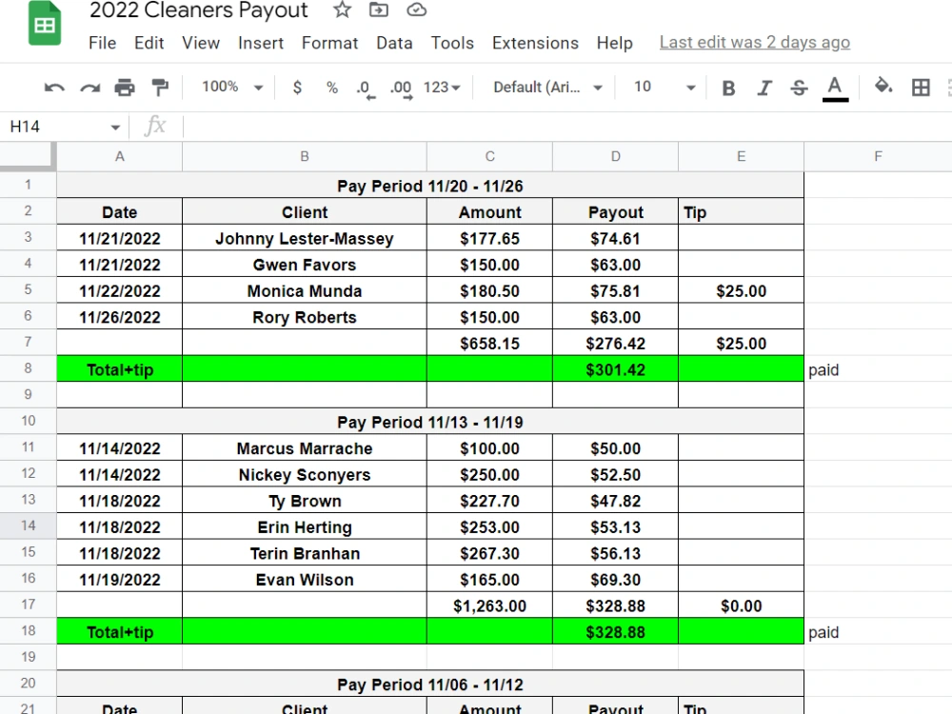Decrease decimal places

click(366, 89)
